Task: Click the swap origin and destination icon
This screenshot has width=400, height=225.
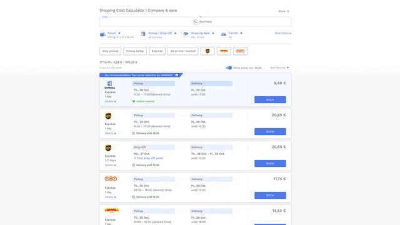Action: pos(195,22)
